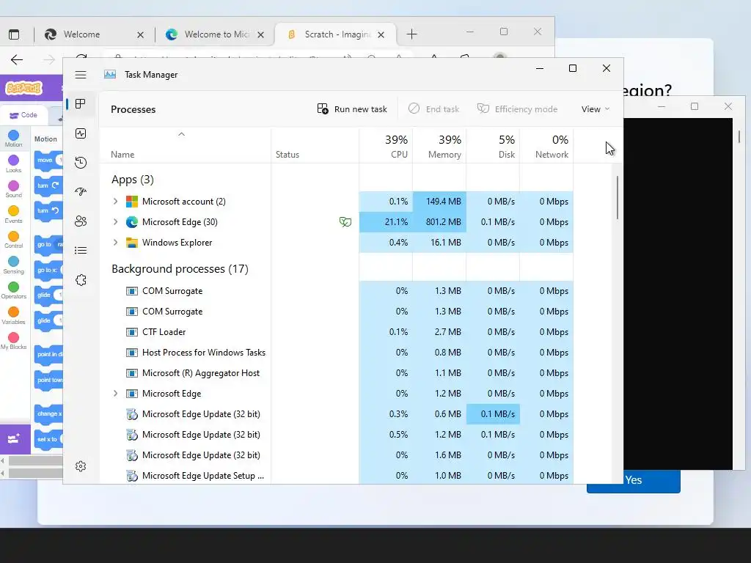751x563 pixels.
Task: Open App history page in sidebar
Action: point(81,163)
